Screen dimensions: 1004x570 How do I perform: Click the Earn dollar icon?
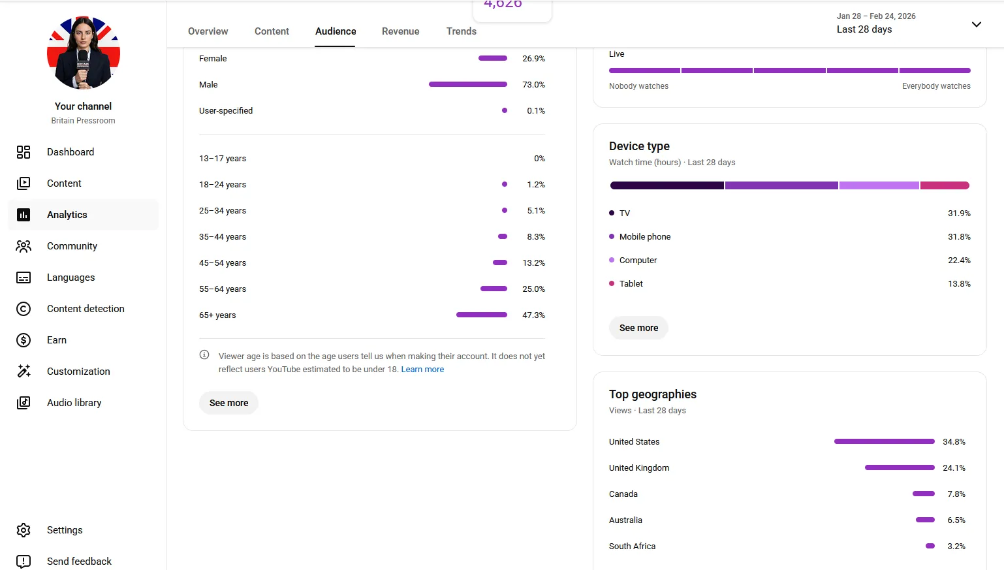coord(24,340)
